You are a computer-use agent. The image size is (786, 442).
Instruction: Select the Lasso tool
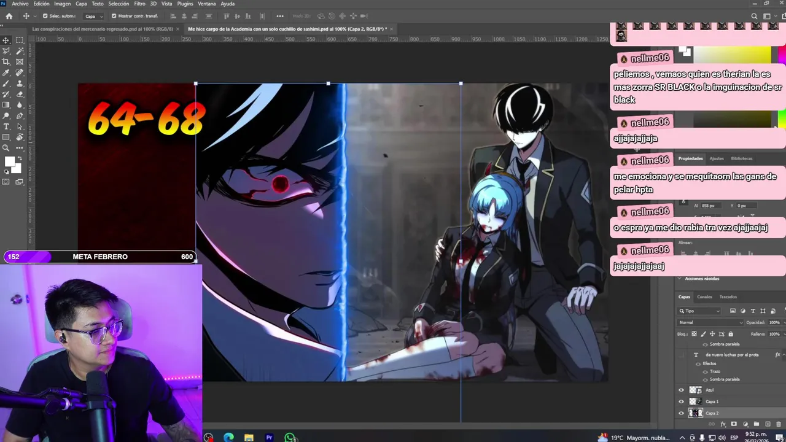[6, 51]
